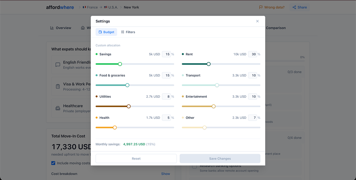Edit the Entertainment percentage field
The image size is (356, 180).
click(x=252, y=97)
